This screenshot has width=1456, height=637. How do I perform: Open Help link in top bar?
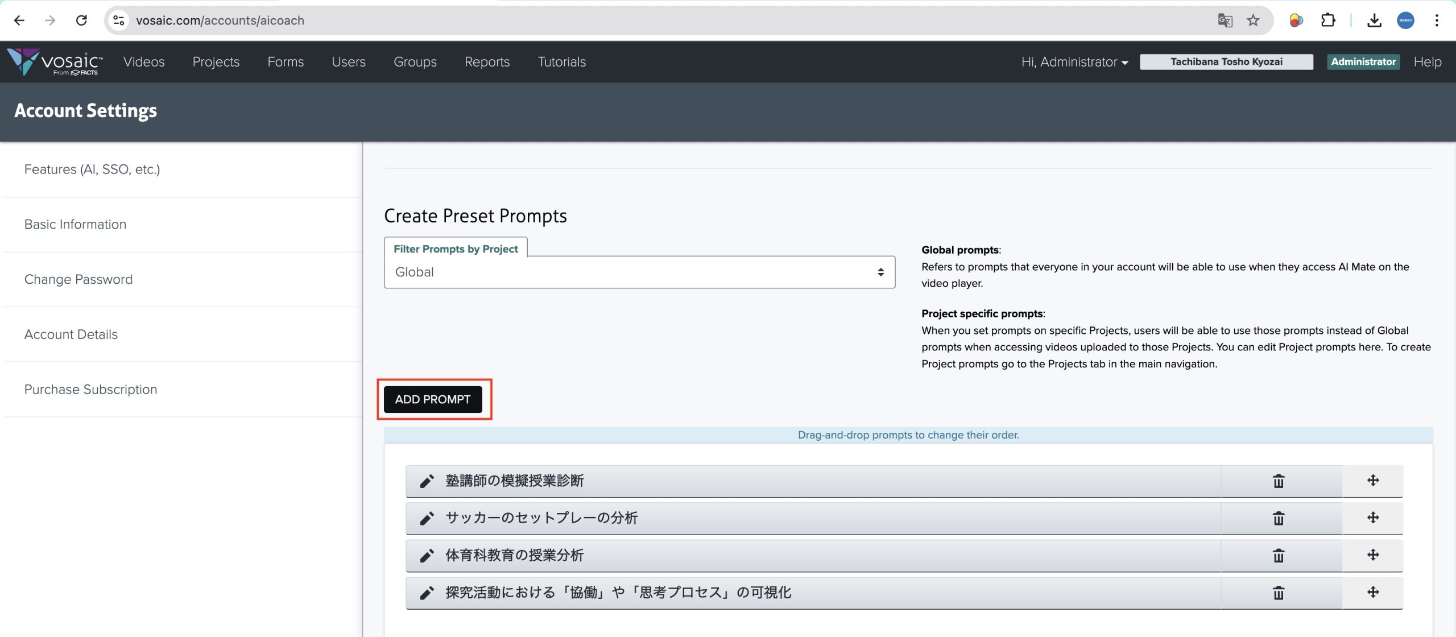[x=1427, y=61]
